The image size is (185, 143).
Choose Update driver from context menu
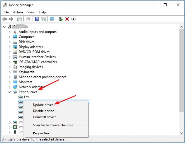pyautogui.click(x=56, y=105)
